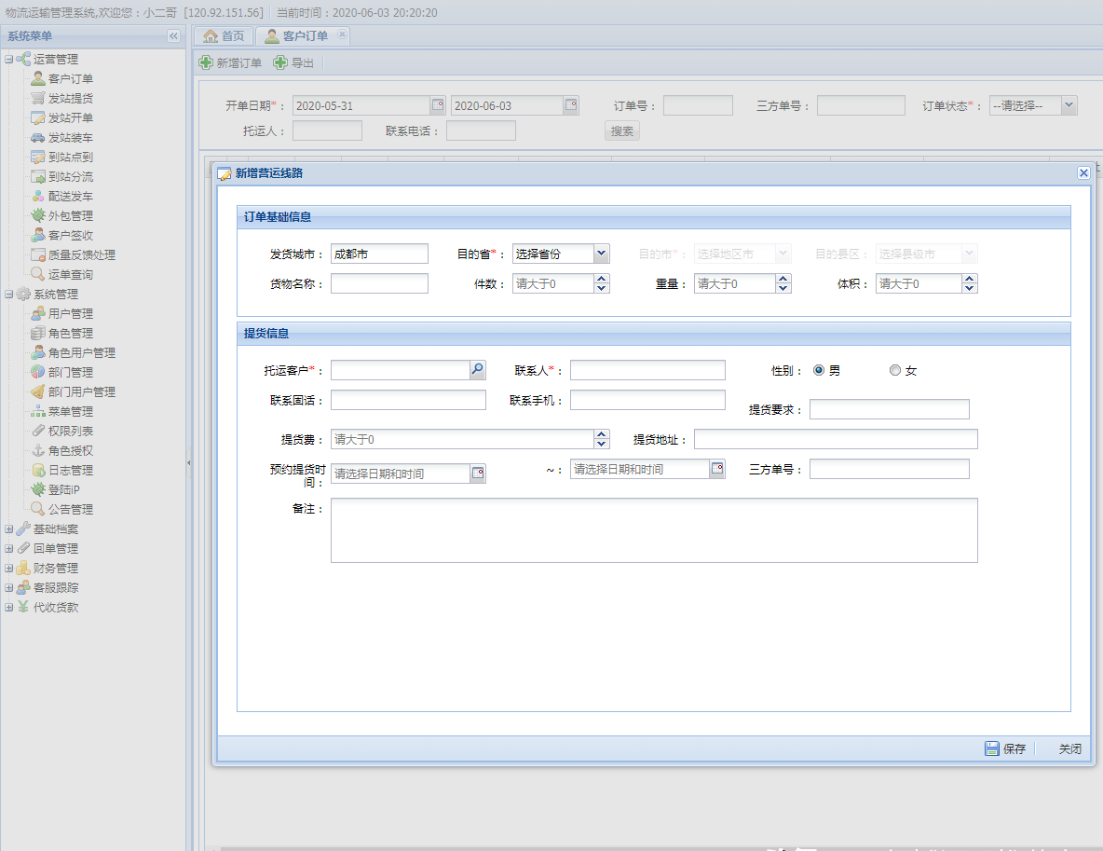Click the 新增订单 green plus icon

(x=206, y=62)
